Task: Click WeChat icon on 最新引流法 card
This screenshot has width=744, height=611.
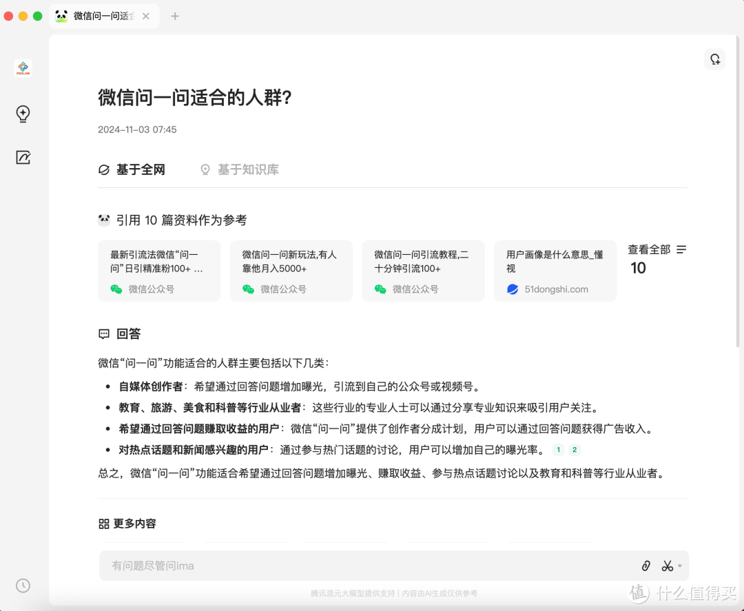Action: [x=116, y=289]
